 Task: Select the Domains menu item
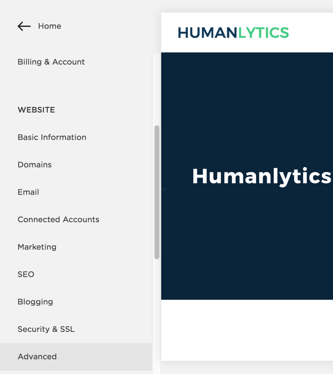(x=34, y=165)
